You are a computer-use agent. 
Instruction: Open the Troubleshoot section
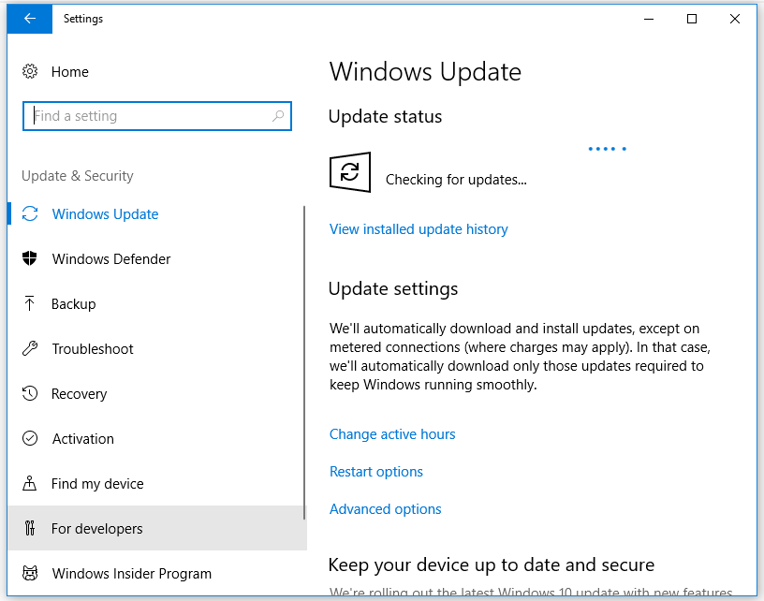pyautogui.click(x=157, y=349)
